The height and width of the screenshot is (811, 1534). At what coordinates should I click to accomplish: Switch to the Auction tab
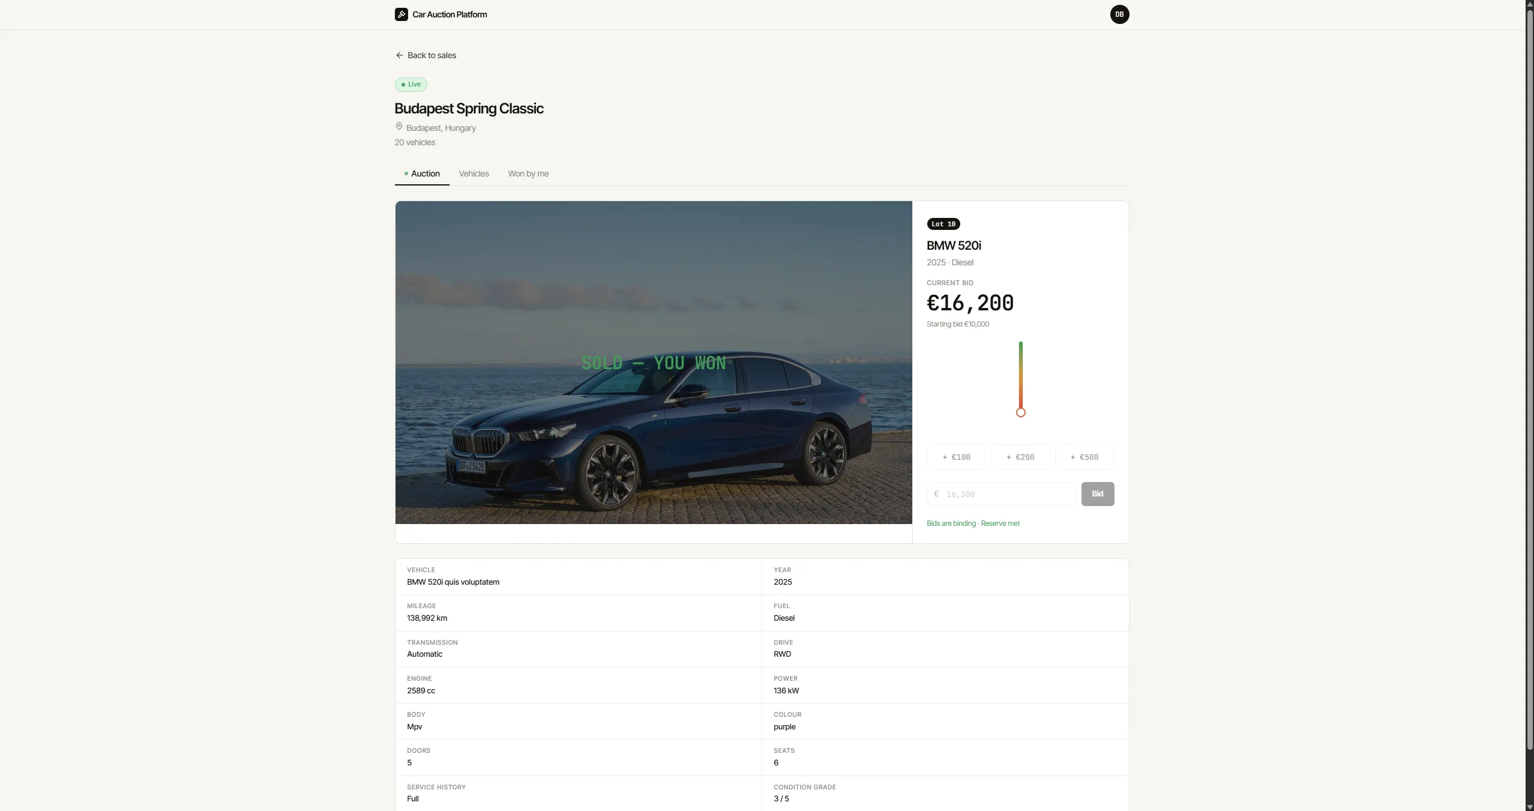(422, 173)
